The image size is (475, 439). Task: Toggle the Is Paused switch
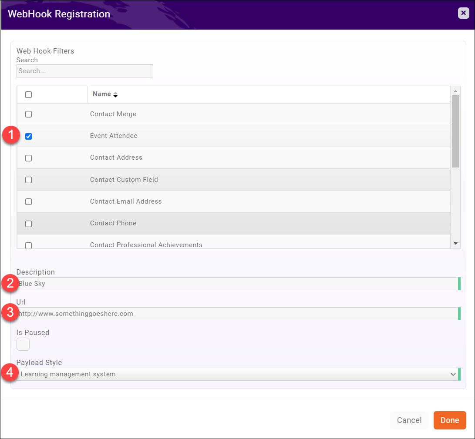[23, 344]
